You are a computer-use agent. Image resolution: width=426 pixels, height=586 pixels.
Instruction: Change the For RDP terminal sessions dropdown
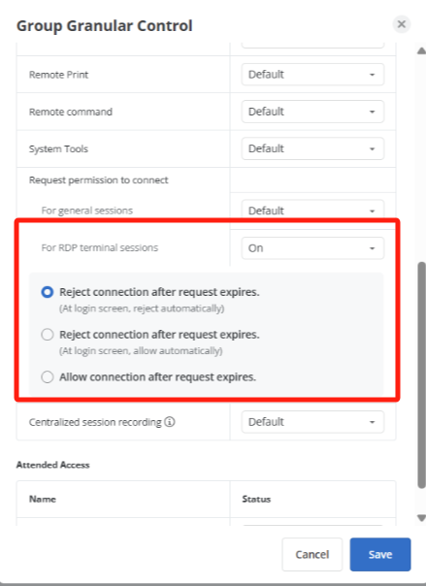tap(312, 248)
